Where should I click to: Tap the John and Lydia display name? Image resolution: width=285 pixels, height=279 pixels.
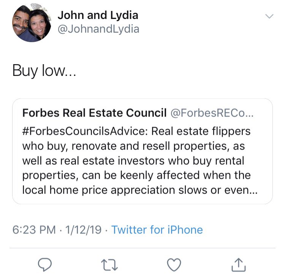coord(98,15)
